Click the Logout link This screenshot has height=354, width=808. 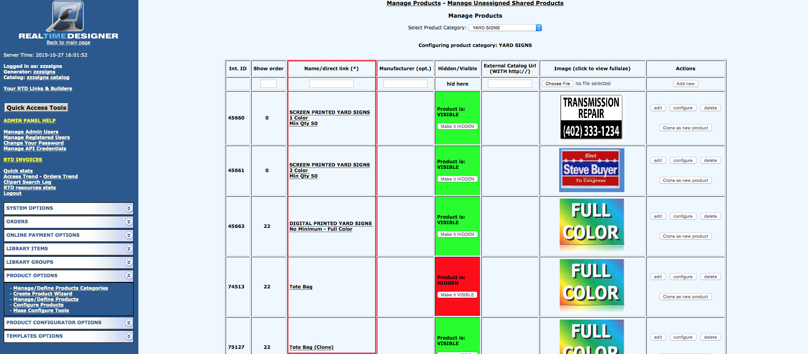click(13, 194)
